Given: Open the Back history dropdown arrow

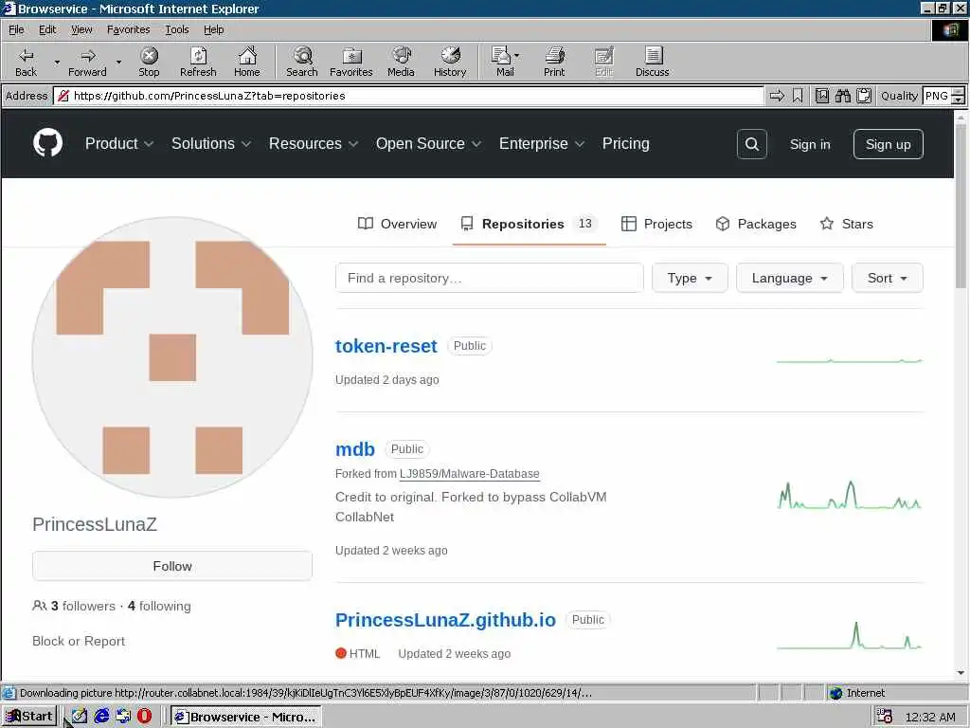Looking at the screenshot, I should point(57,62).
